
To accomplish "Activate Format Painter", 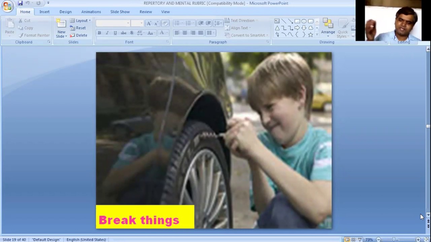I will (34, 35).
